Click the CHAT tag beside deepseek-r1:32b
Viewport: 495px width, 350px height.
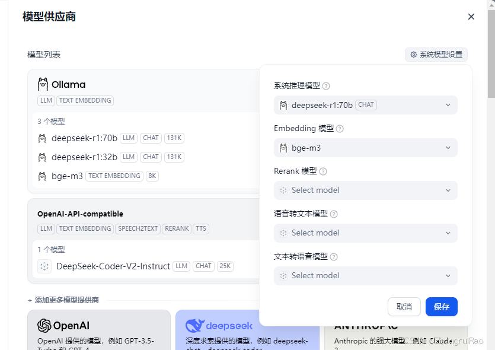[151, 157]
